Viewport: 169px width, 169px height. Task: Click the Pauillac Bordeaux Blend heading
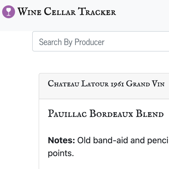tap(106, 113)
